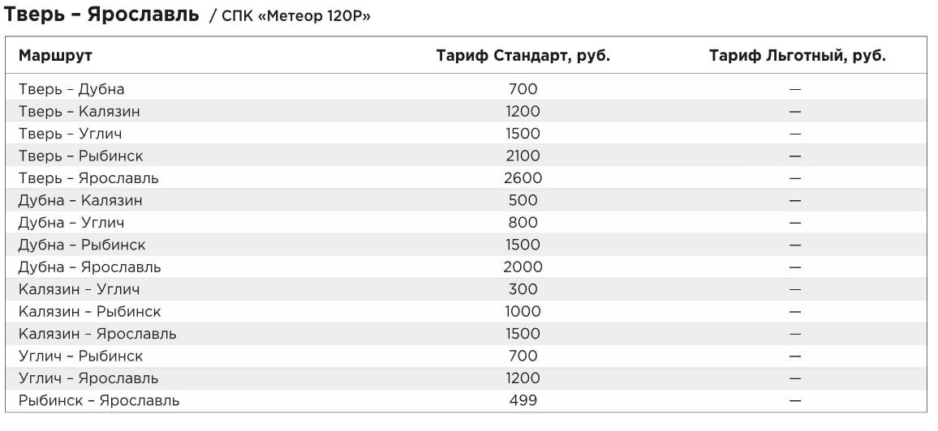The image size is (938, 431).
Task: Select the Дубна – Рыбинск row
Action: (x=467, y=245)
